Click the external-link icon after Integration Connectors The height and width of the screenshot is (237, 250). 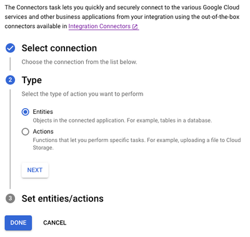[135, 27]
